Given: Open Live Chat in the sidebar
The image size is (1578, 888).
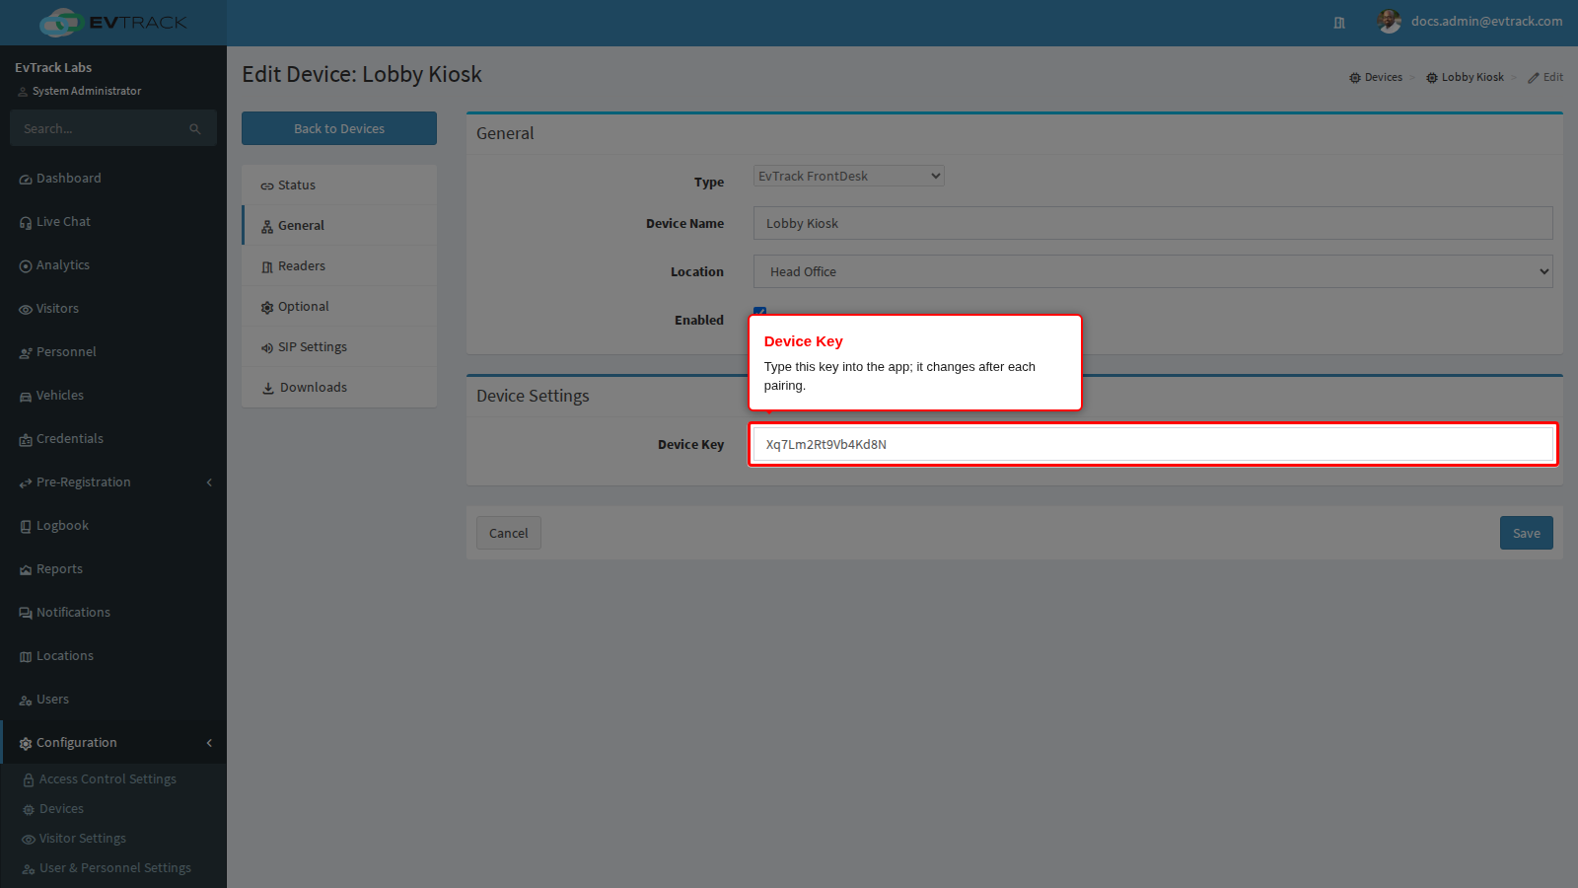Looking at the screenshot, I should point(113,222).
